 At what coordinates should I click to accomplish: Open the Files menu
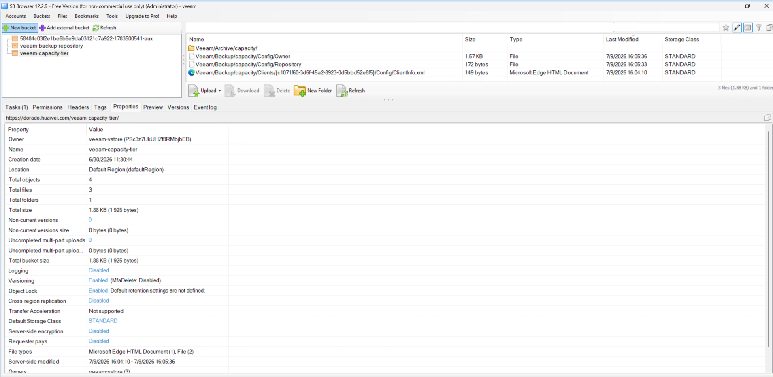[x=62, y=16]
